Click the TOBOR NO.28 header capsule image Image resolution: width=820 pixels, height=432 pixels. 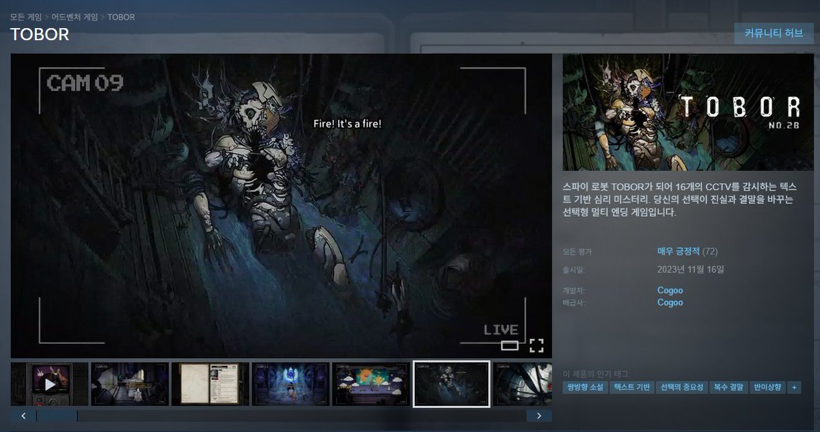[687, 112]
